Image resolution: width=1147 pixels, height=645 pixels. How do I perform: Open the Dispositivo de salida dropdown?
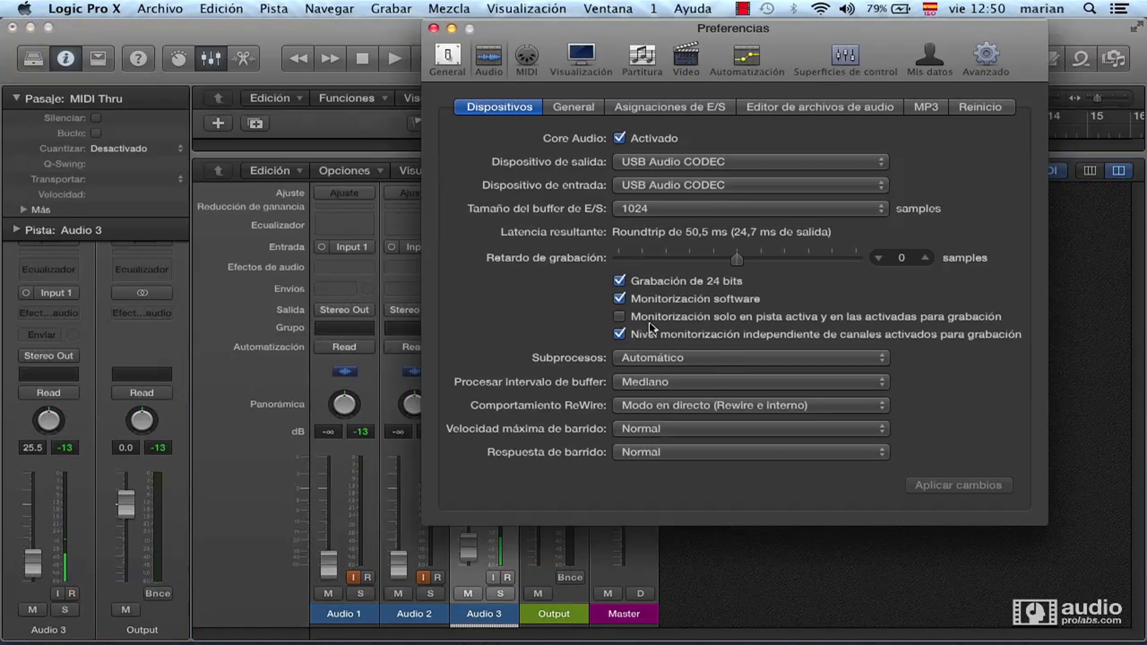click(x=750, y=161)
